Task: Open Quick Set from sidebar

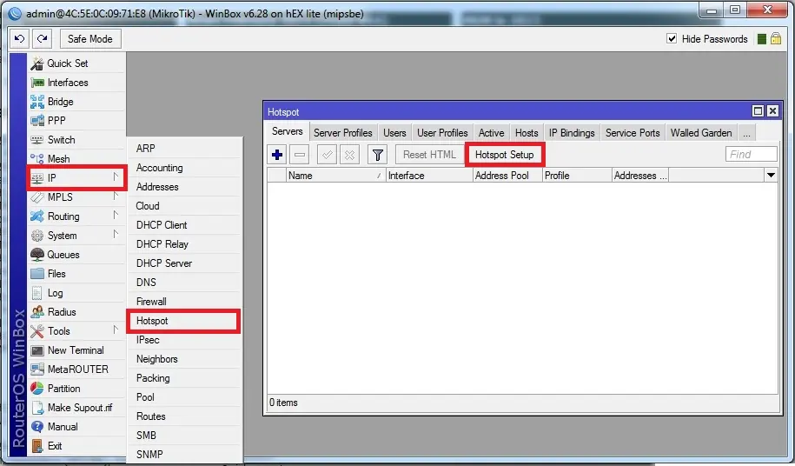Action: coord(76,63)
